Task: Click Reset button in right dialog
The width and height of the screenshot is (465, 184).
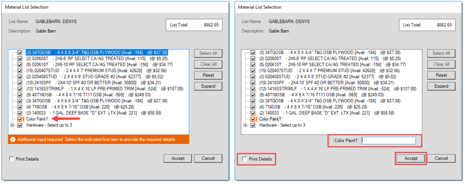Action: 441,75
